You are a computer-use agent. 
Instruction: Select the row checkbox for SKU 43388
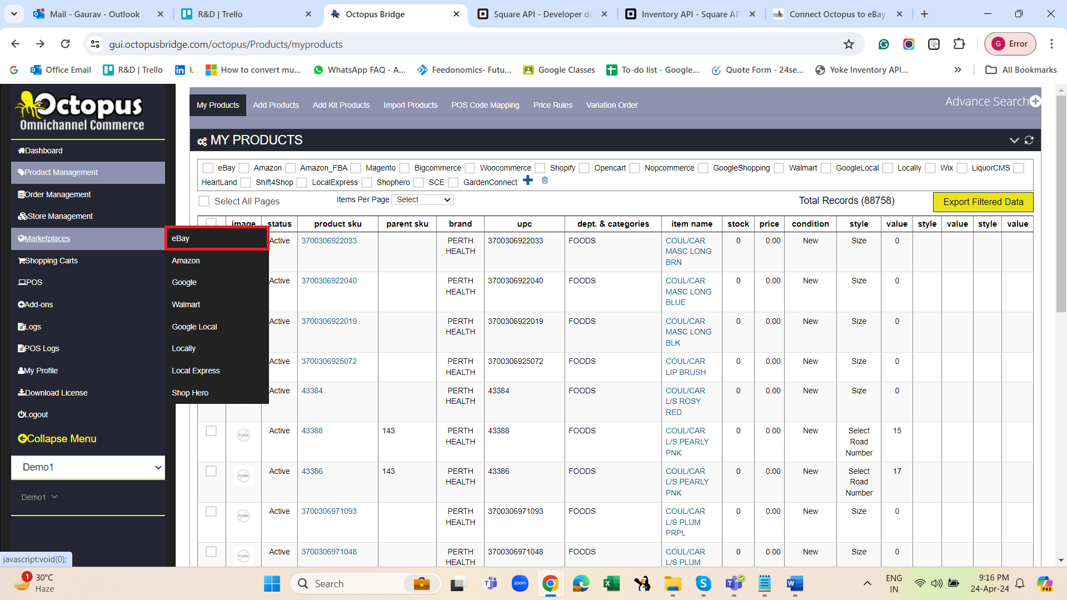211,431
